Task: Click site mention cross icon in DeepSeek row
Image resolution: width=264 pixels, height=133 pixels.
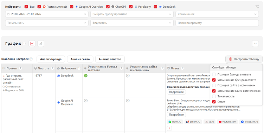Action: point(128,76)
